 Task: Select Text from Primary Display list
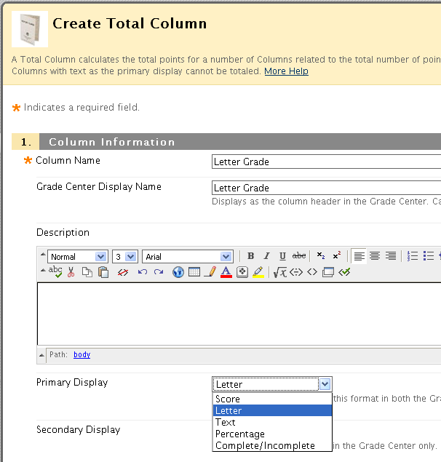(x=272, y=422)
